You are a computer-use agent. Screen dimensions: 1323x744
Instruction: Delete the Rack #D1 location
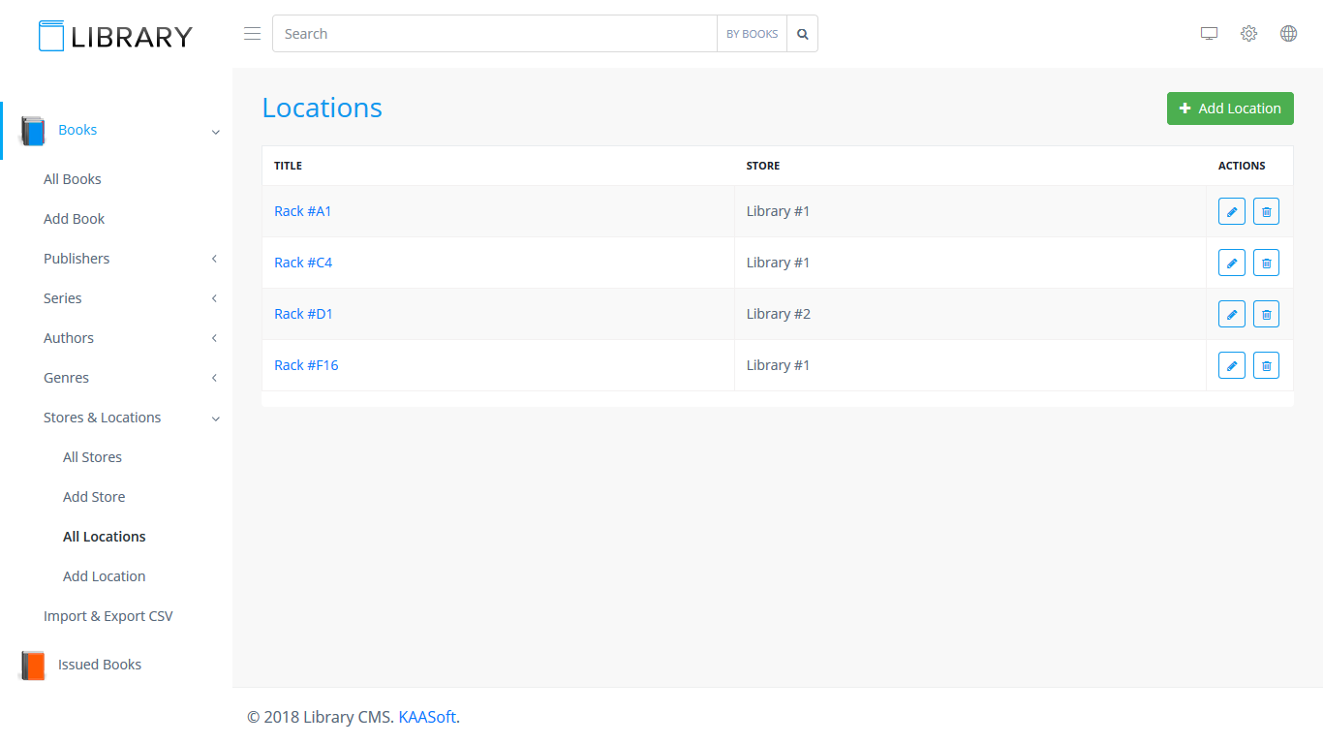pyautogui.click(x=1266, y=314)
